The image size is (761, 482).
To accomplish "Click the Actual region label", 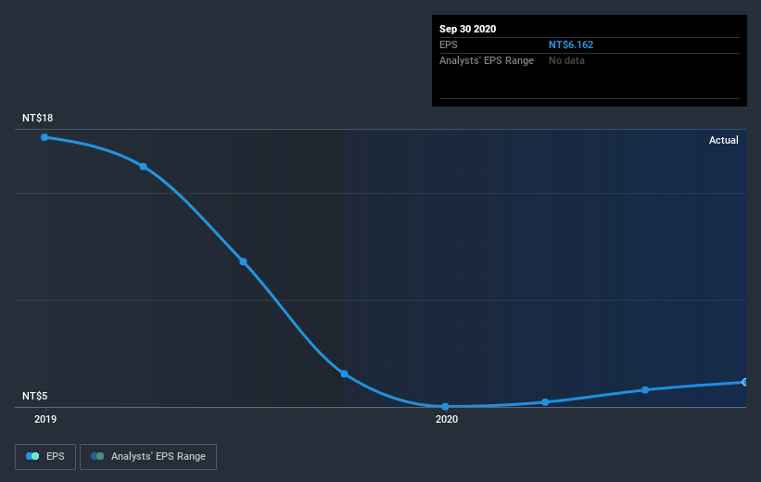I will 724,140.
